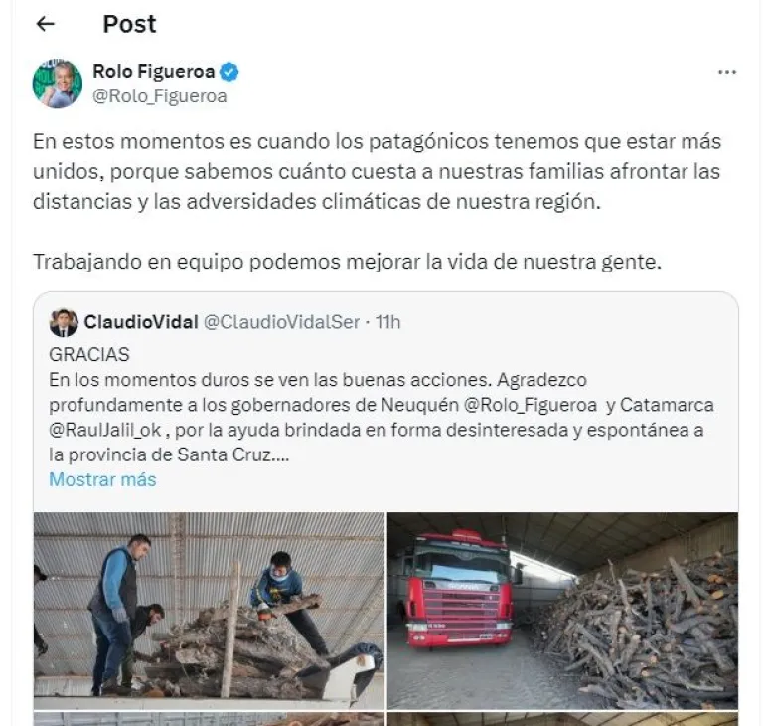Click the back arrow icon
The width and height of the screenshot is (763, 726).
point(46,24)
